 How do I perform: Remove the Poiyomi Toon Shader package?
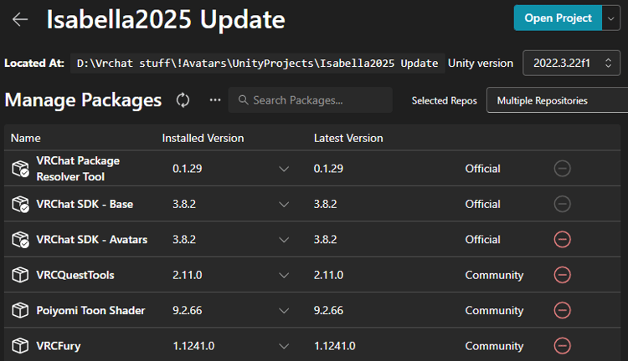click(x=562, y=310)
